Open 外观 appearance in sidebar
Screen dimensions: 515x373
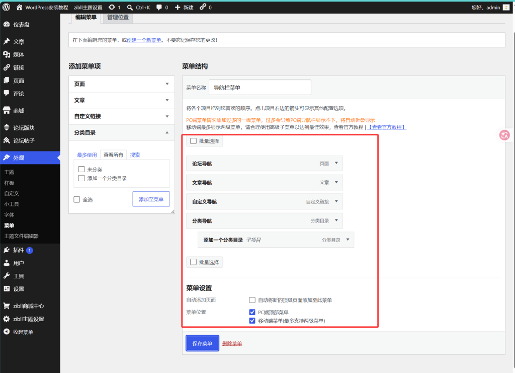30,158
